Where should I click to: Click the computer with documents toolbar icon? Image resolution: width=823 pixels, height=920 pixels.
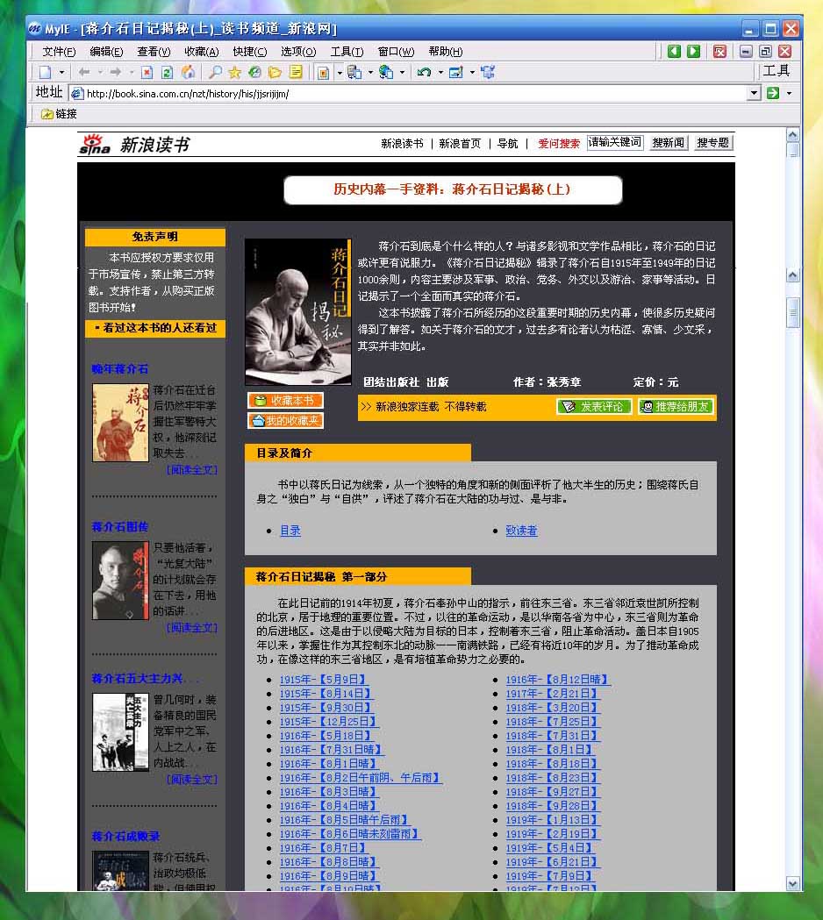354,72
